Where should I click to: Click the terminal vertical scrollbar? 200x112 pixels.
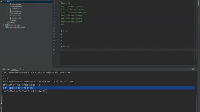coord(197,104)
